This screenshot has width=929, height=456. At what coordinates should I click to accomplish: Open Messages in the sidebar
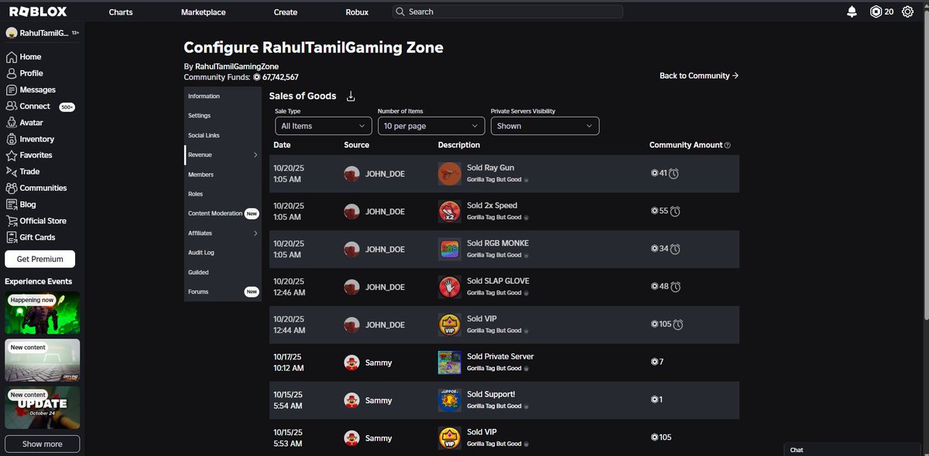(x=31, y=90)
